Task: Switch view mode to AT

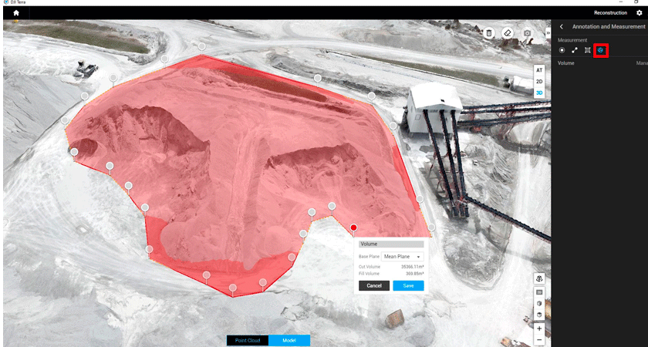Action: (539, 70)
